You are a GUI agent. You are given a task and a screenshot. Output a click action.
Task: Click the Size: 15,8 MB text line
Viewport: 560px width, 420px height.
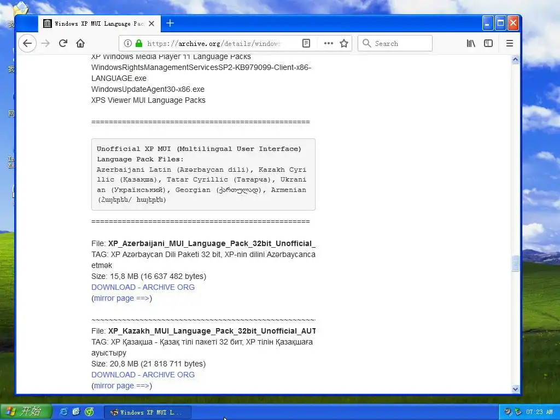149,276
